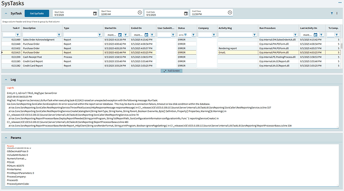Clear the Status column filter icon
This screenshot has width=344, height=191.
185,35
